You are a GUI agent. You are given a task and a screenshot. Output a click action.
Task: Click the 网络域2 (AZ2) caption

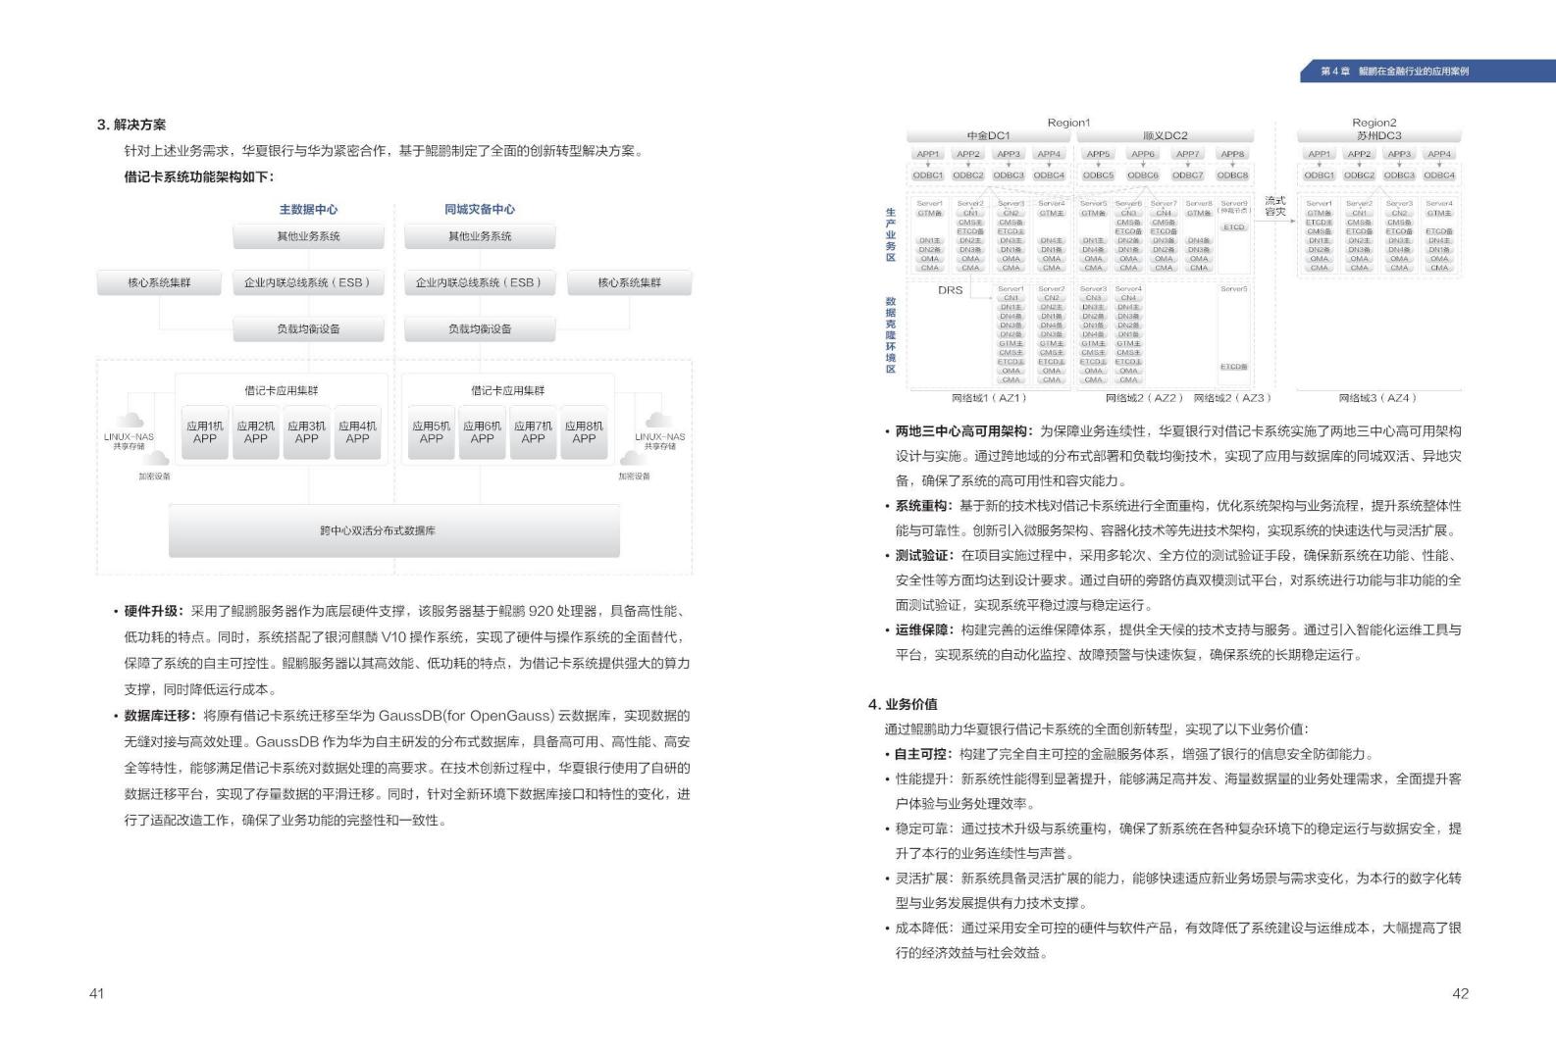(x=1145, y=398)
